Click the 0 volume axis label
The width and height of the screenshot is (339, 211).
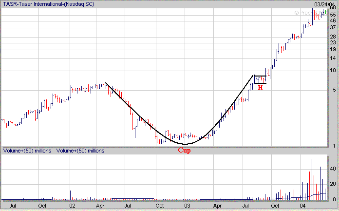(335, 199)
